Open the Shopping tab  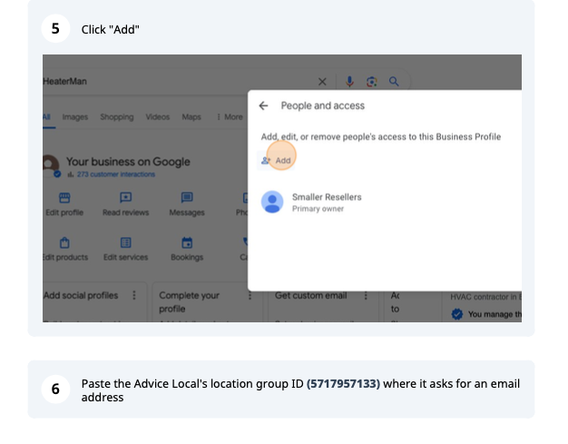click(x=117, y=117)
